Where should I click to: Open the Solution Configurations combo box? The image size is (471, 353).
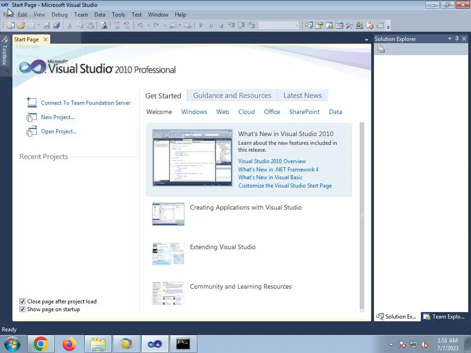(279, 25)
